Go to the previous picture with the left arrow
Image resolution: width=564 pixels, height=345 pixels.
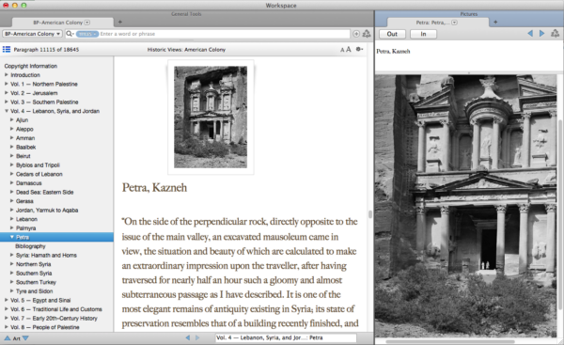point(530,34)
